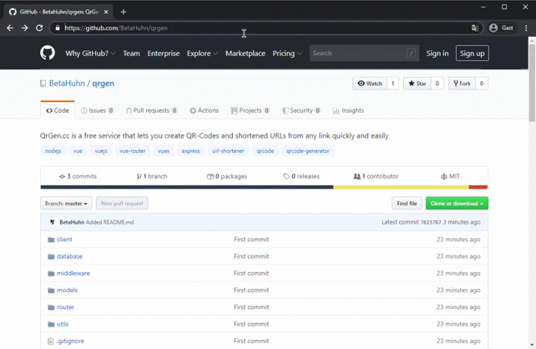Image resolution: width=536 pixels, height=349 pixels.
Task: Expand the Why GitHub? menu
Action: pos(90,53)
